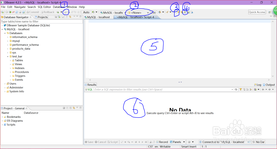This screenshot has height=149, width=277.
Task: Expand the Tables folder in test_bar
Action: point(11,60)
